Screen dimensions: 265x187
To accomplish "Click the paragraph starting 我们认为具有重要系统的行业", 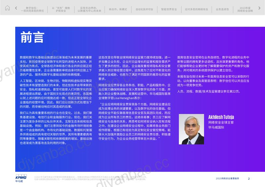I will point(56,128).
